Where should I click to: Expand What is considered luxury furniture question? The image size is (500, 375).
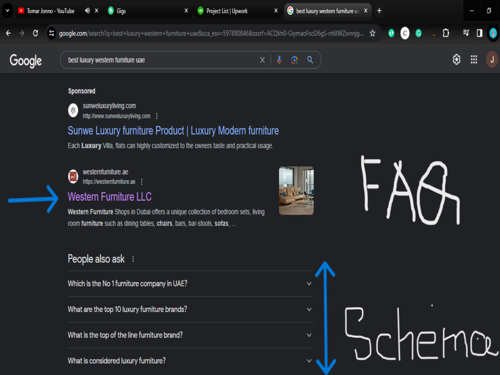pos(190,360)
